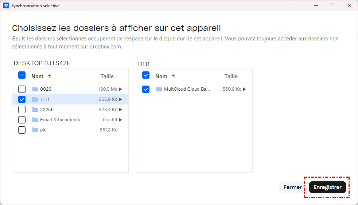Click the Enregistrer button
The image size is (358, 205).
pyautogui.click(x=327, y=187)
